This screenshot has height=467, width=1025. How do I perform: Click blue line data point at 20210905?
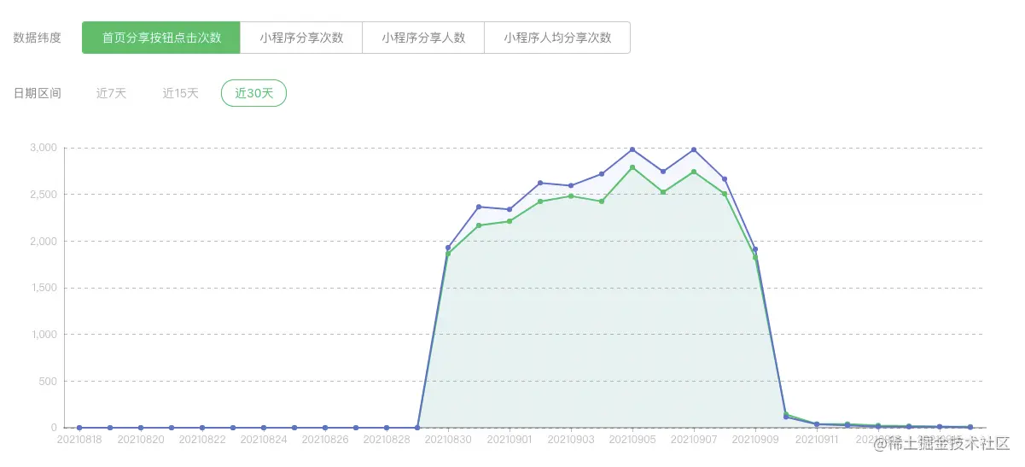[x=632, y=149]
